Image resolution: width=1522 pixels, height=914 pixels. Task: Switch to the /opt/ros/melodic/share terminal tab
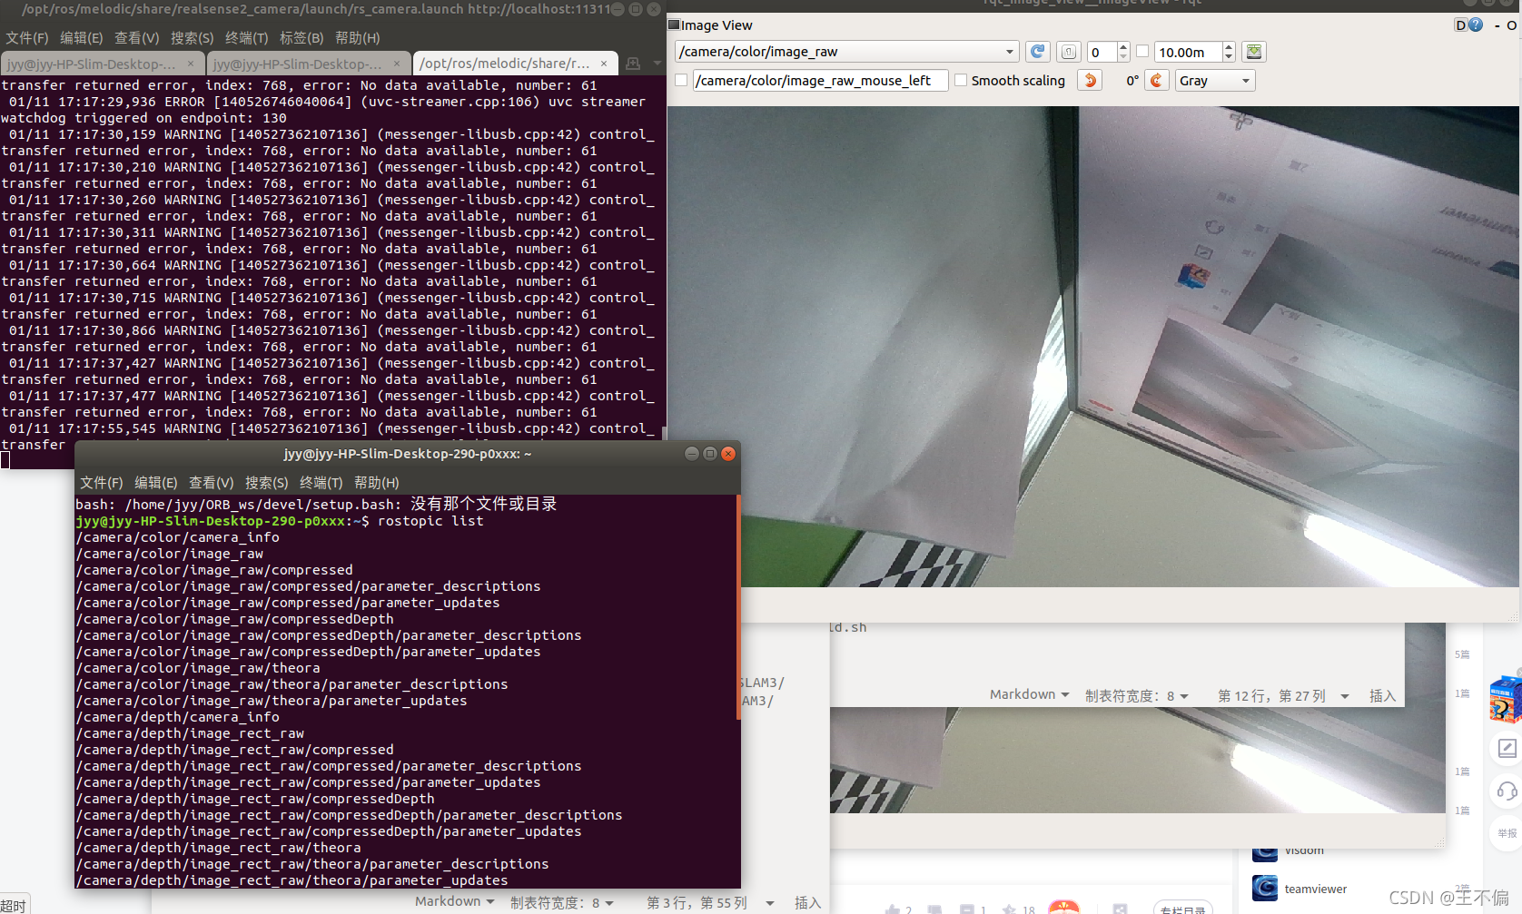coord(505,64)
